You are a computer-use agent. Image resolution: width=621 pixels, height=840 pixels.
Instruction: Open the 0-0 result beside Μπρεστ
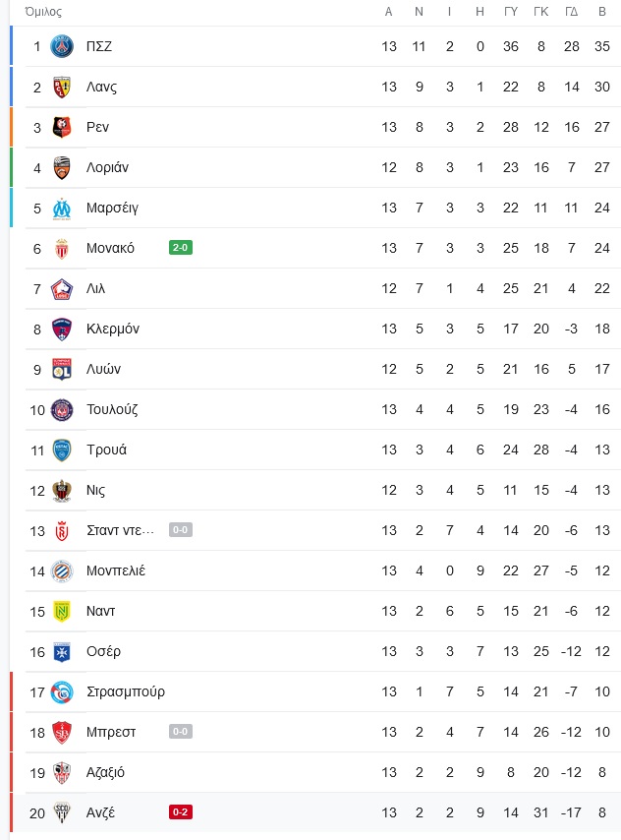click(181, 731)
